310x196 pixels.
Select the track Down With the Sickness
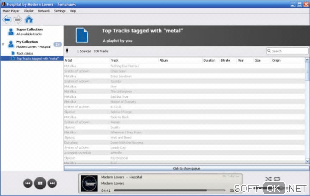point(127,143)
